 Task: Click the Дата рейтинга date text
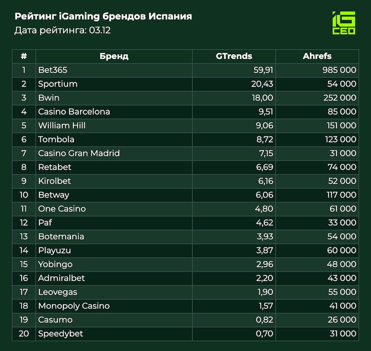[x=62, y=30]
